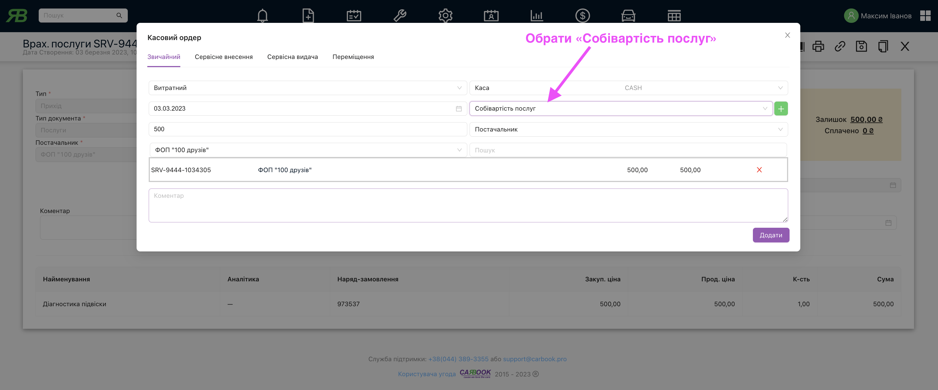Viewport: 938px width, 390px height.
Task: Click the dollar cash icon in header
Action: click(582, 16)
